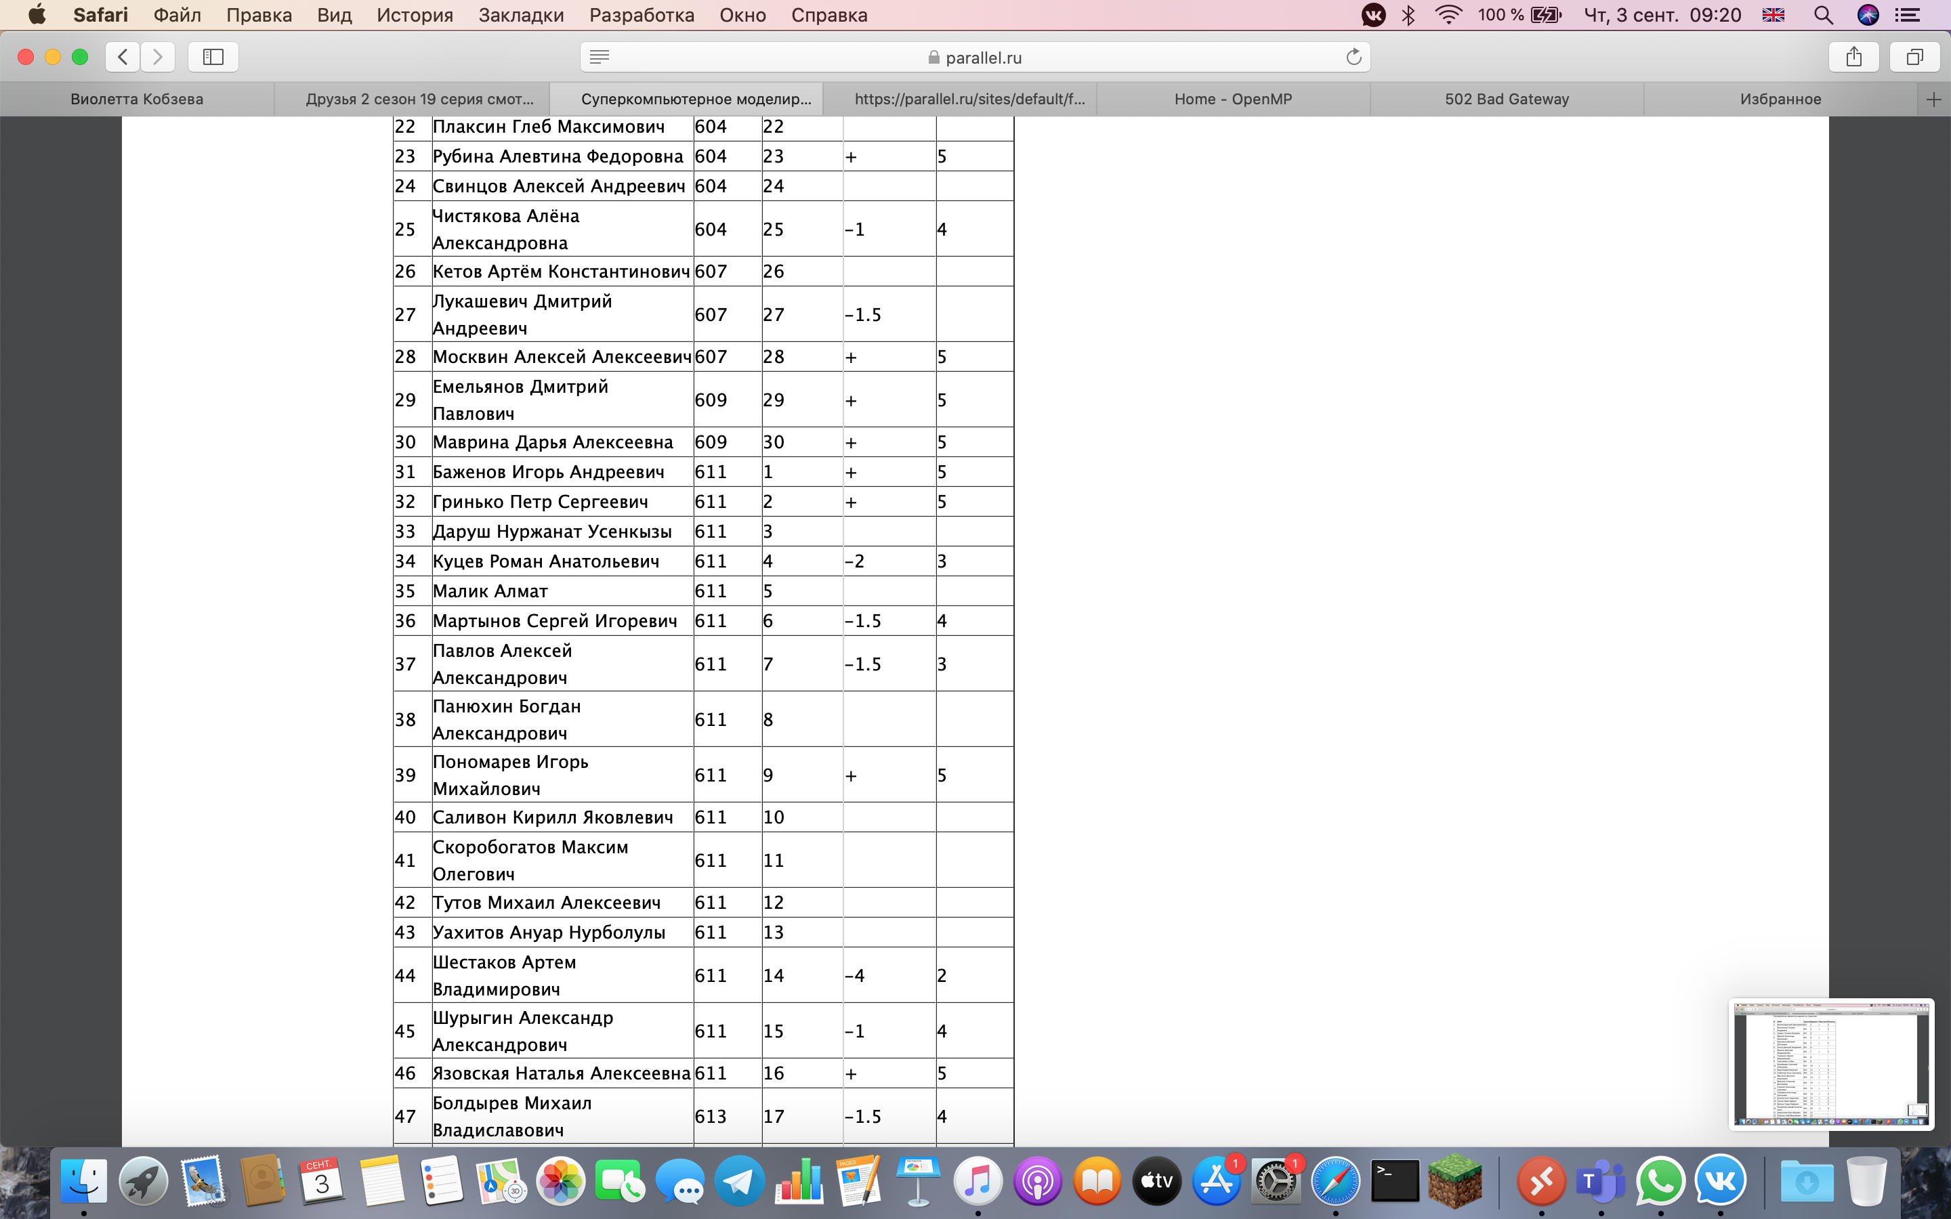
Task: Switch to 502 Bad Gateway tab
Action: (x=1507, y=99)
